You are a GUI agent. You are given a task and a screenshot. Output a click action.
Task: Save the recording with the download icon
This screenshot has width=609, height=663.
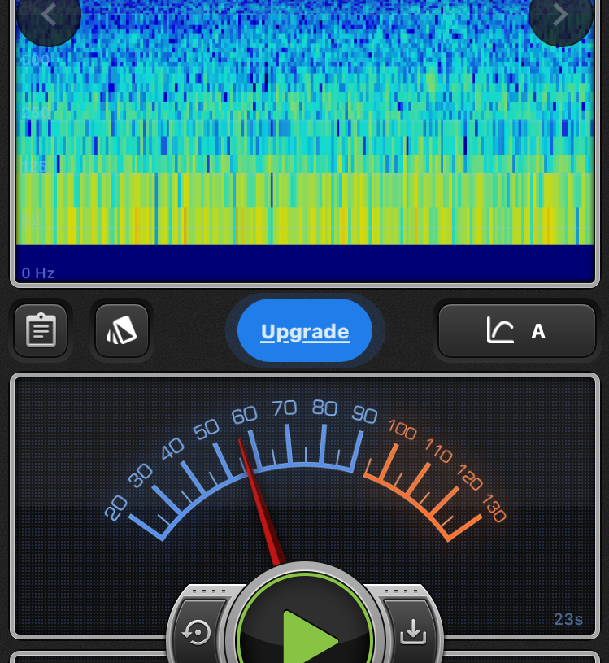coord(413,631)
